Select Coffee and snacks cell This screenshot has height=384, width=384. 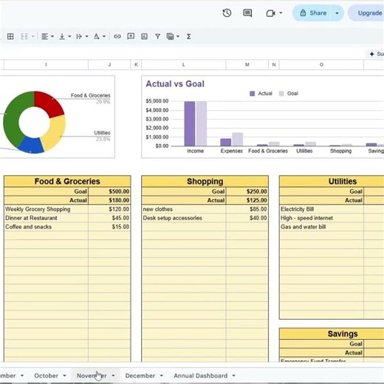tap(46, 227)
